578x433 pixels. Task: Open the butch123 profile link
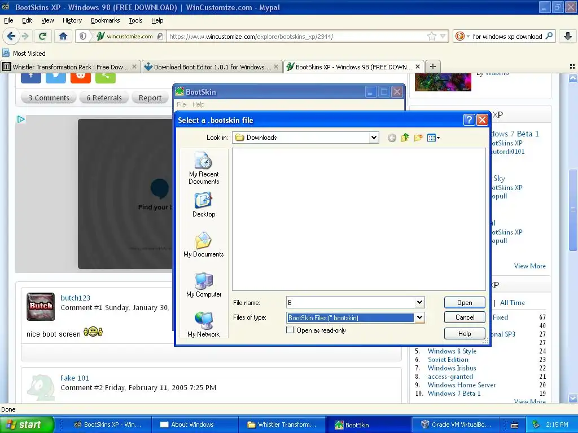coord(75,298)
